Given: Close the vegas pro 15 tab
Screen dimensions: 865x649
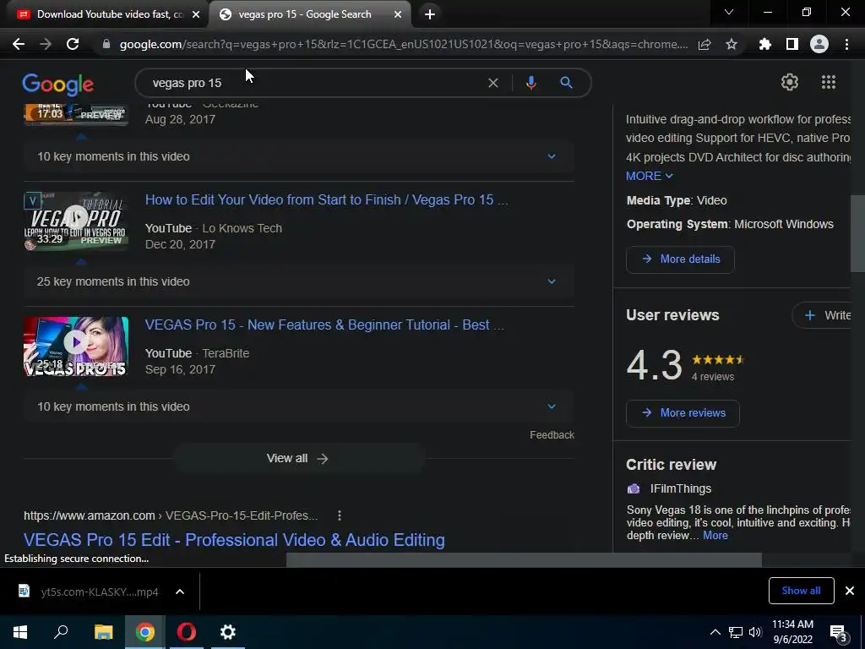Looking at the screenshot, I should pyautogui.click(x=398, y=14).
